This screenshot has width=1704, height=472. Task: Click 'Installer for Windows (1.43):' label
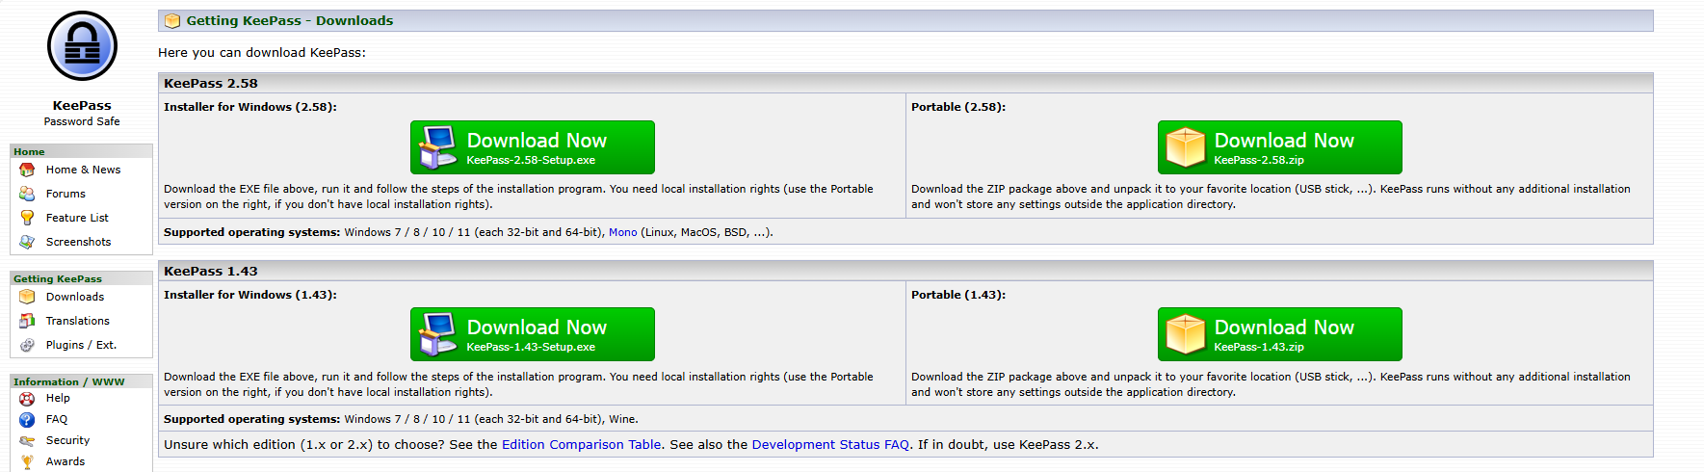pos(250,295)
